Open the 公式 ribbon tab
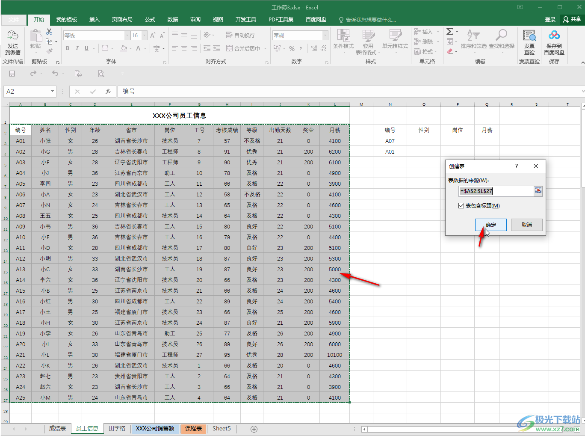The height and width of the screenshot is (436, 585). pos(150,20)
